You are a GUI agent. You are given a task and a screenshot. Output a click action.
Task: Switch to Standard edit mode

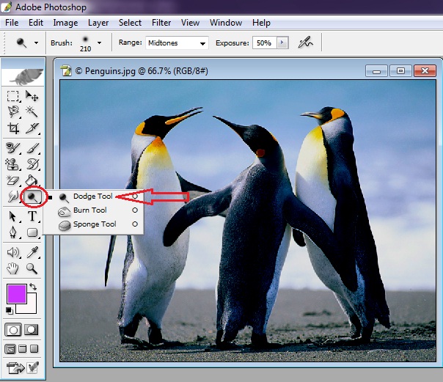click(13, 330)
